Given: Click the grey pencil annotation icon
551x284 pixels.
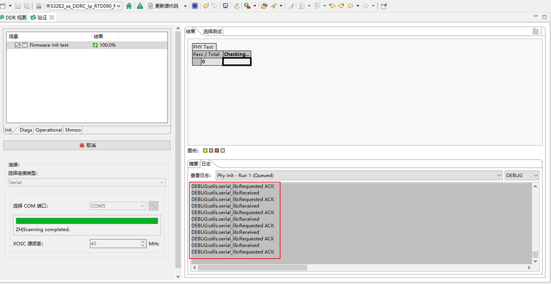Looking at the screenshot, I should [291, 6].
